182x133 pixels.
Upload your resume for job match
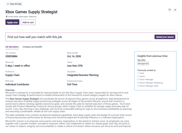165,37
